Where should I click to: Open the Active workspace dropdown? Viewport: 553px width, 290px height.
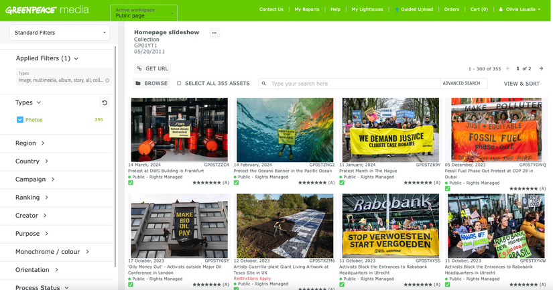pos(143,12)
